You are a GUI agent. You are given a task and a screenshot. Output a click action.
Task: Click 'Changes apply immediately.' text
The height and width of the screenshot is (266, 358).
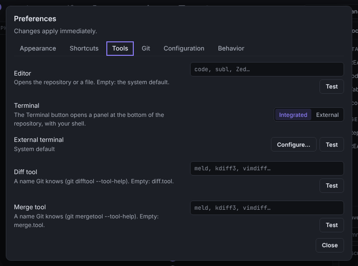point(55,31)
